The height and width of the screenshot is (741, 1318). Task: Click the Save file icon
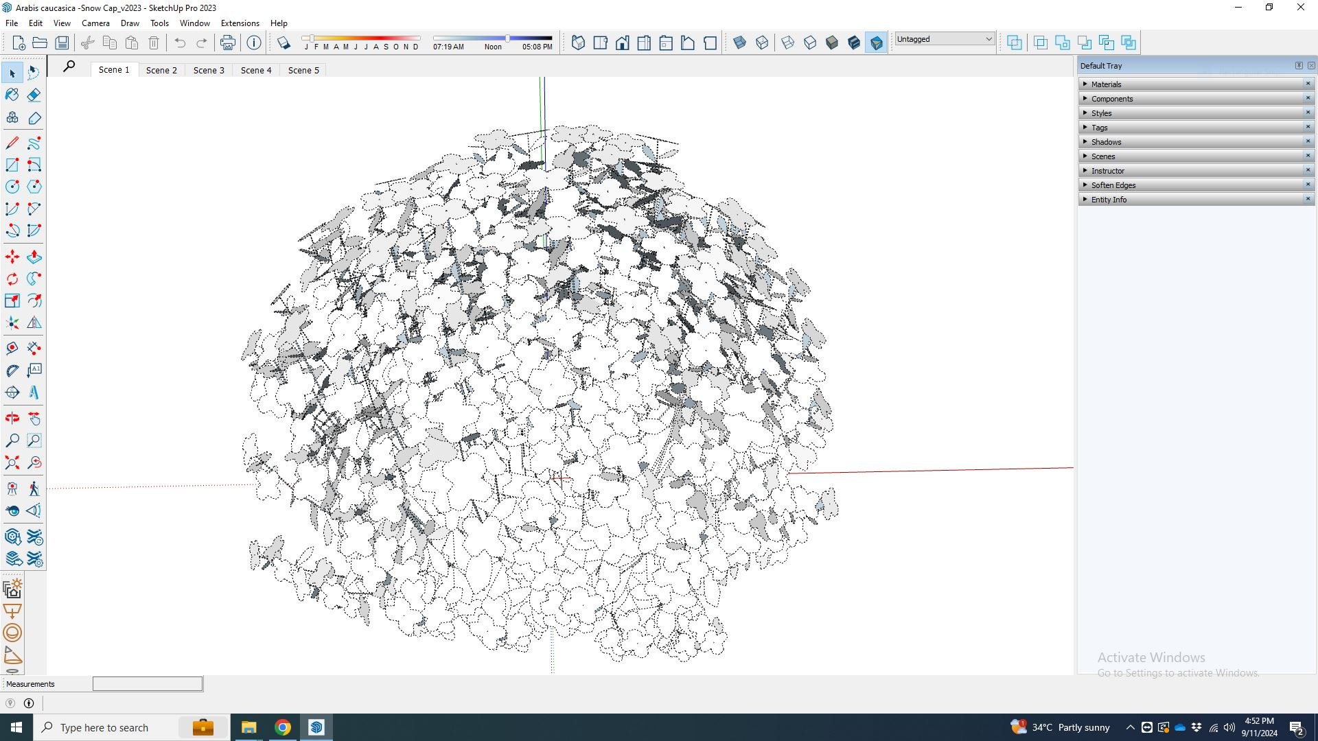62,43
